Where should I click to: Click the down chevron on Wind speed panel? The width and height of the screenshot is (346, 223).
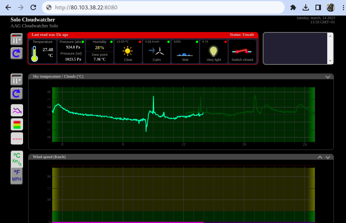click(328, 157)
